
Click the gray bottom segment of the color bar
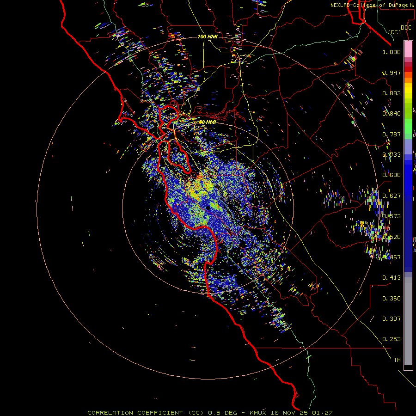click(408, 321)
